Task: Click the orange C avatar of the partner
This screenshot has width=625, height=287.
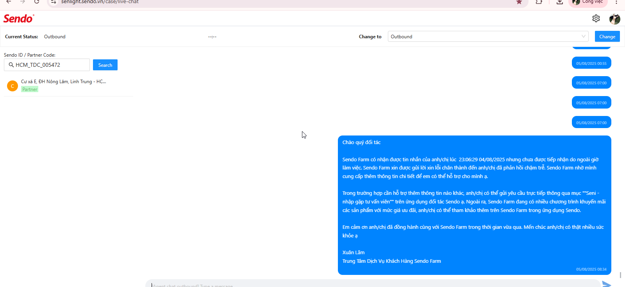Action: coord(12,86)
